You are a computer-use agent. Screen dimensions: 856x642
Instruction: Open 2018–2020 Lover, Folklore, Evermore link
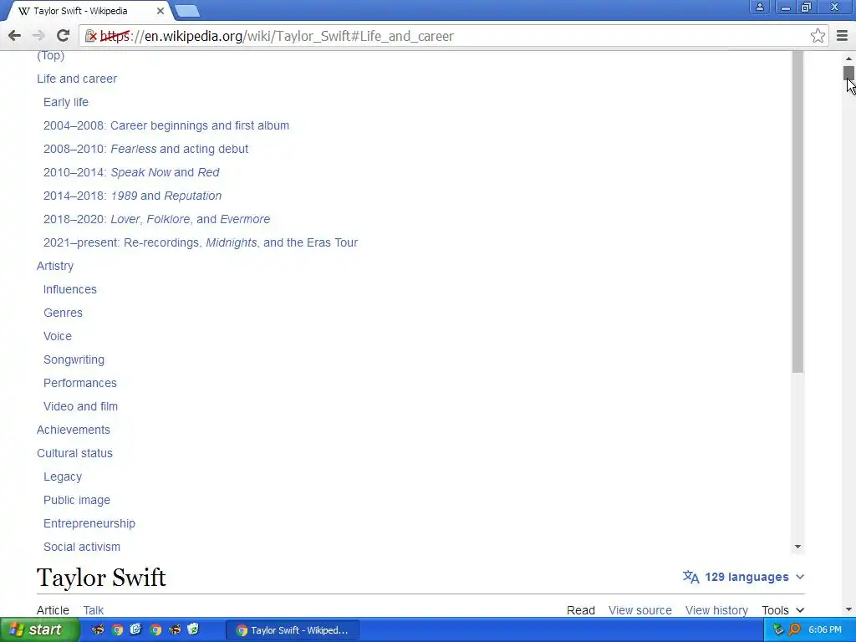[x=156, y=220]
